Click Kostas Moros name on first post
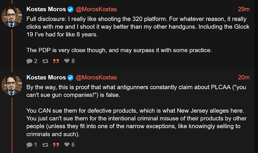Screen dimensions: 258x153 point(45,9)
